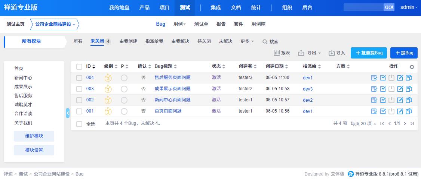Click the confirm icon for bug 001

pos(374,111)
